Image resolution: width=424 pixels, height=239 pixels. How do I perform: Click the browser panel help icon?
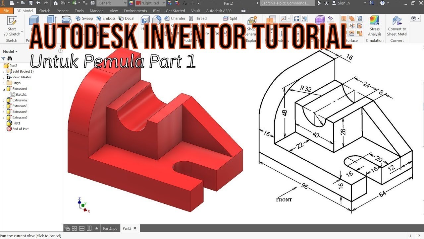pyautogui.click(x=60, y=51)
